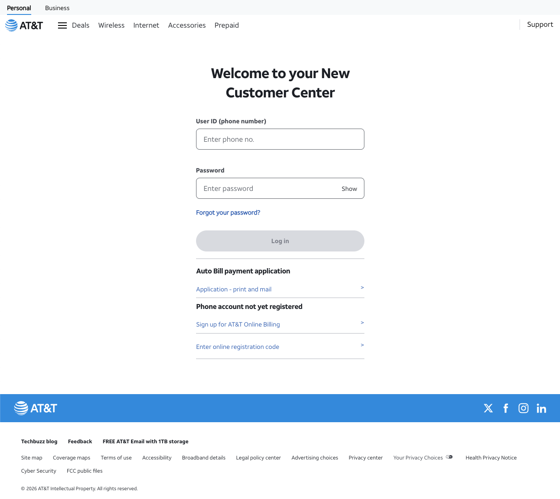Screen dimensions: 560x499
Task: Click arrow beside Sign up for Online Billing
Action: tap(362, 323)
